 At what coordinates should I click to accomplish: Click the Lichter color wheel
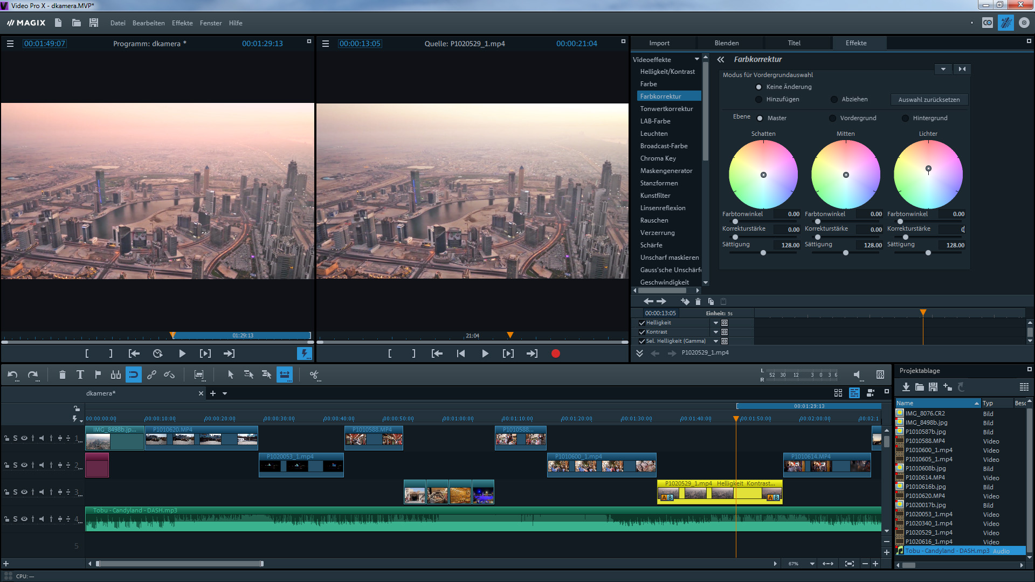coord(928,175)
